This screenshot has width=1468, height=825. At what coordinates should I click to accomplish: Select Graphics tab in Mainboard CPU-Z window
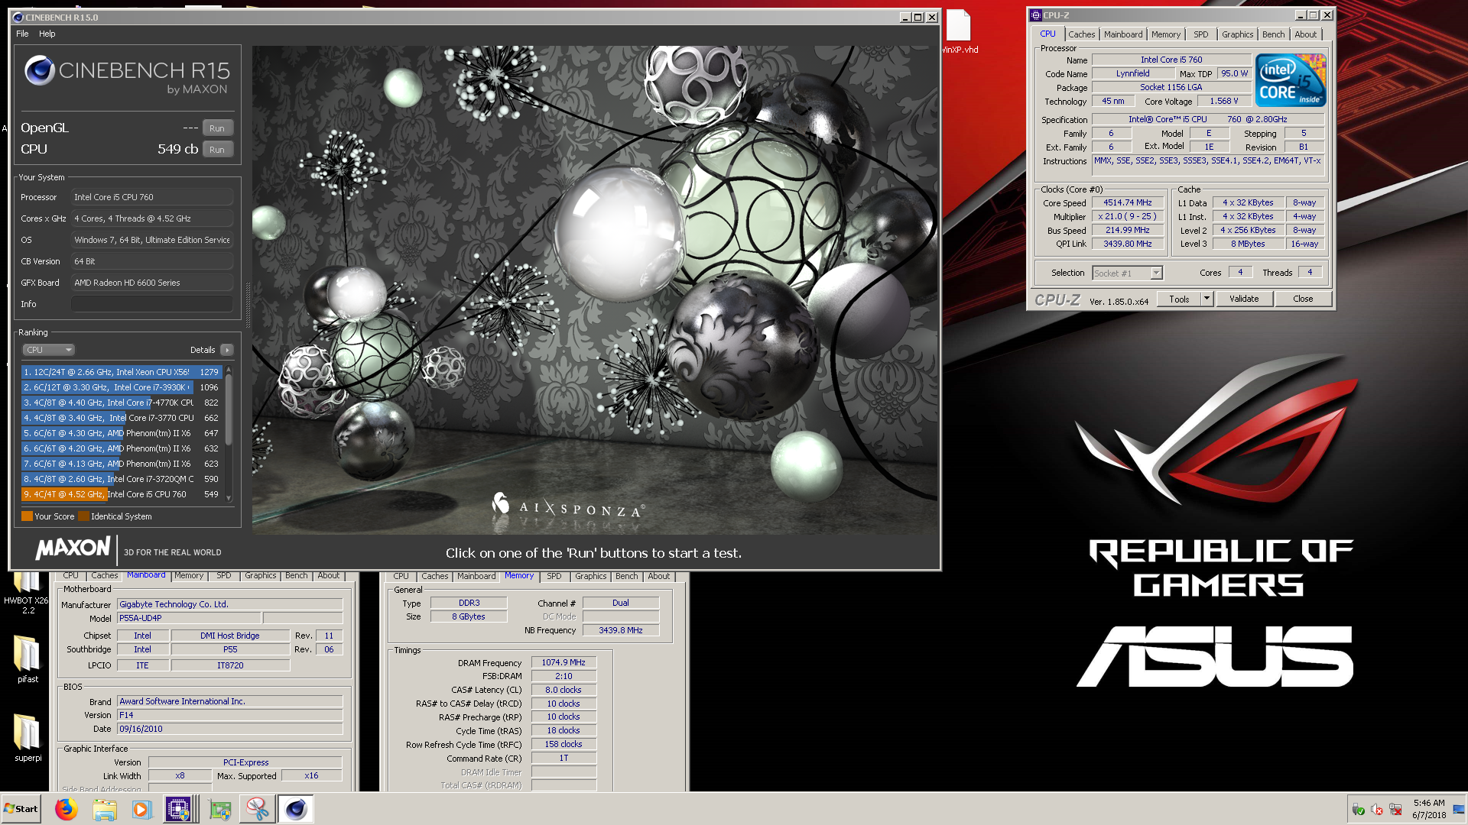tap(261, 576)
